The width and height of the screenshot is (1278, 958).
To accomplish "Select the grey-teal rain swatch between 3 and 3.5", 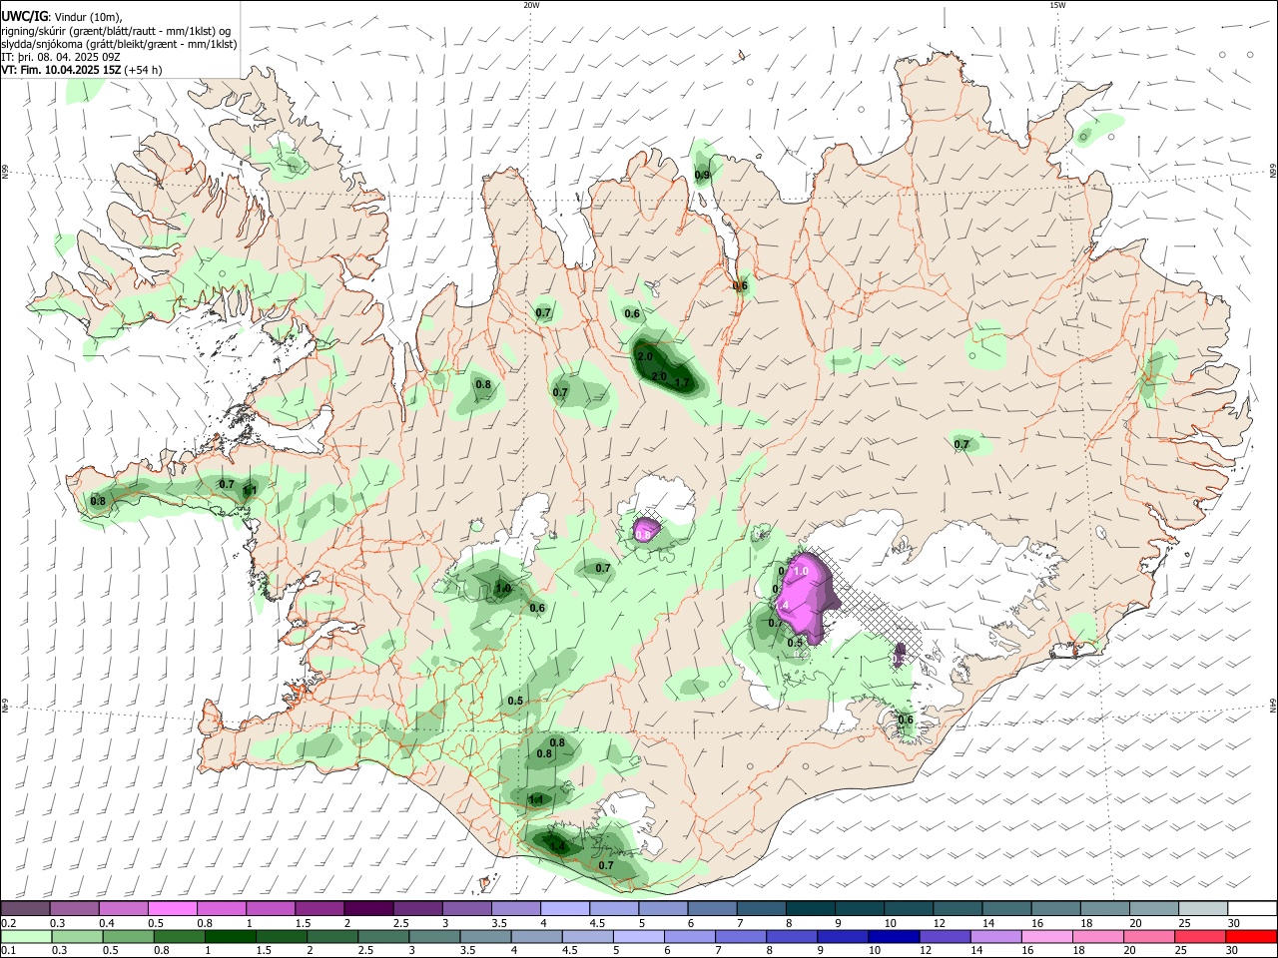I will [x=434, y=936].
